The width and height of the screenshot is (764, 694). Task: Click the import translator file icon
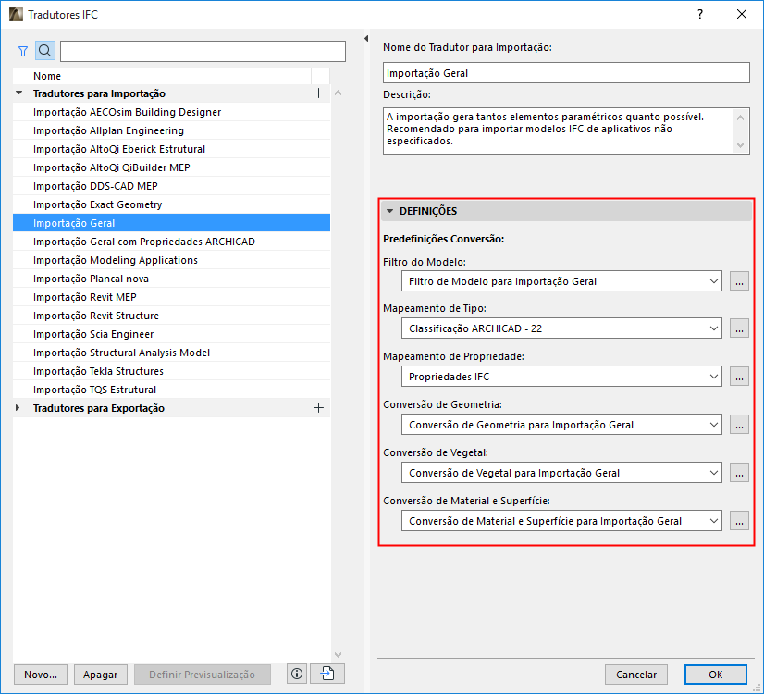point(327,674)
